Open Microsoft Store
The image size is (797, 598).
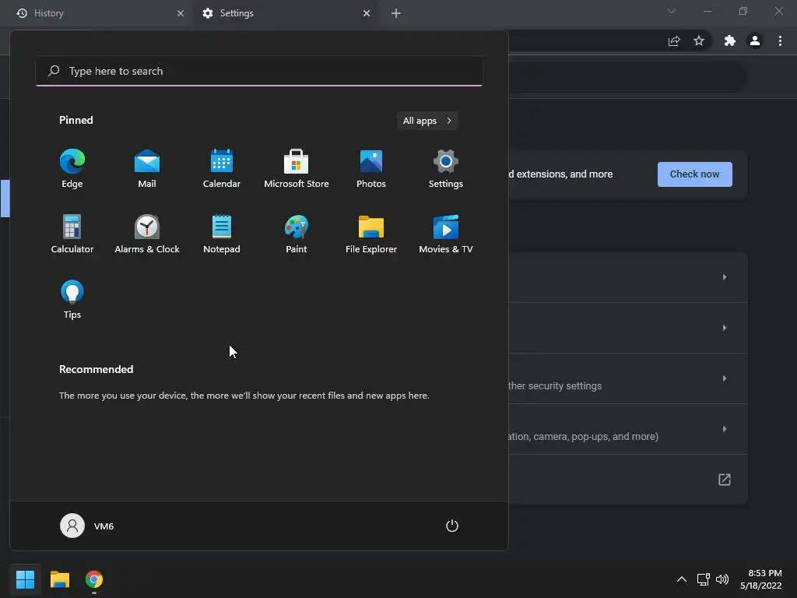point(297,169)
